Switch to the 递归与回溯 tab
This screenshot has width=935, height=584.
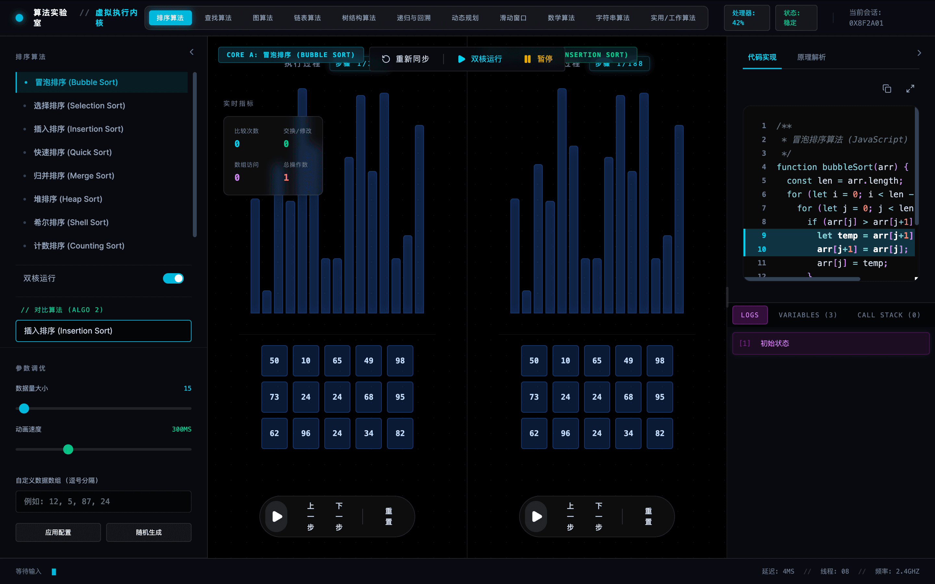click(x=413, y=18)
